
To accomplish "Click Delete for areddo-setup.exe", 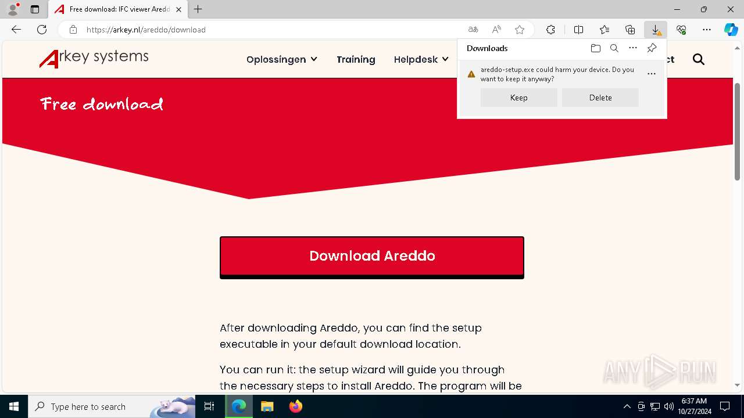I will coord(600,98).
